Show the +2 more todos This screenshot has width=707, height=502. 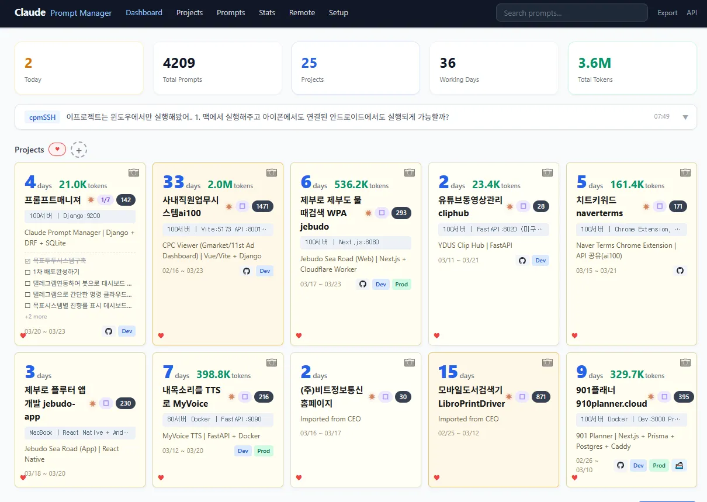pos(36,317)
